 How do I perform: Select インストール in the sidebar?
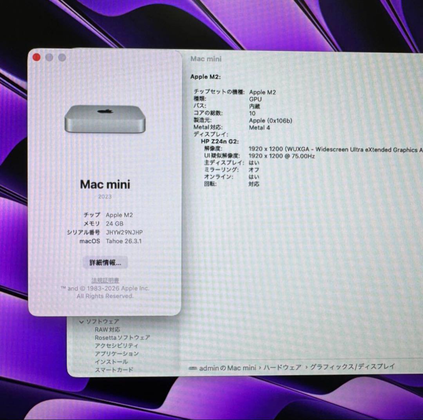(111, 362)
